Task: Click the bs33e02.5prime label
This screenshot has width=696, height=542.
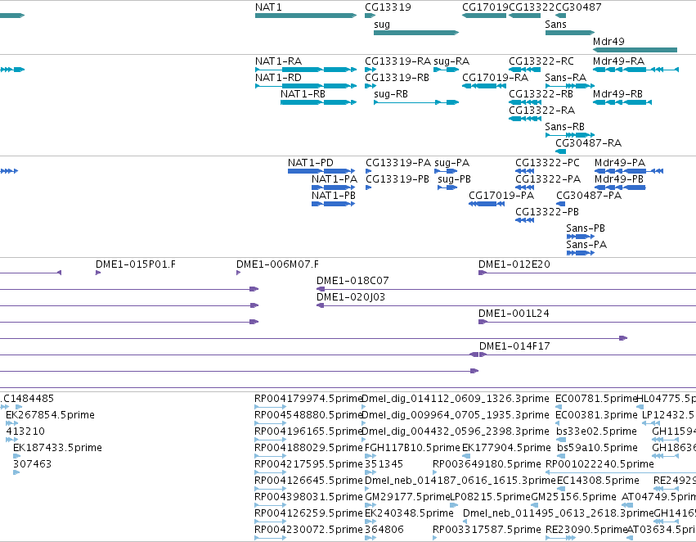Action: coord(596,431)
